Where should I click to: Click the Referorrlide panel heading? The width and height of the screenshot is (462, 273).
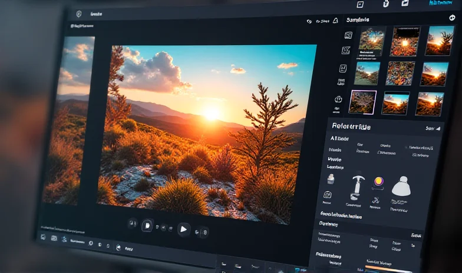[351, 126]
